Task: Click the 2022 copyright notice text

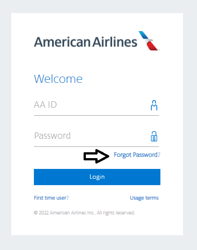Action: [84, 213]
